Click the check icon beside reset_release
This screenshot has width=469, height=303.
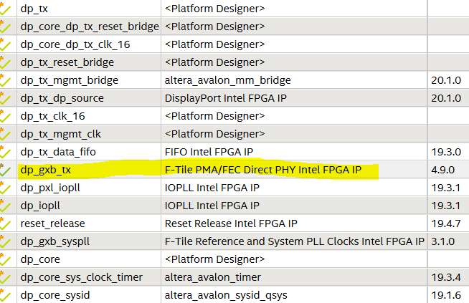[x=6, y=223]
